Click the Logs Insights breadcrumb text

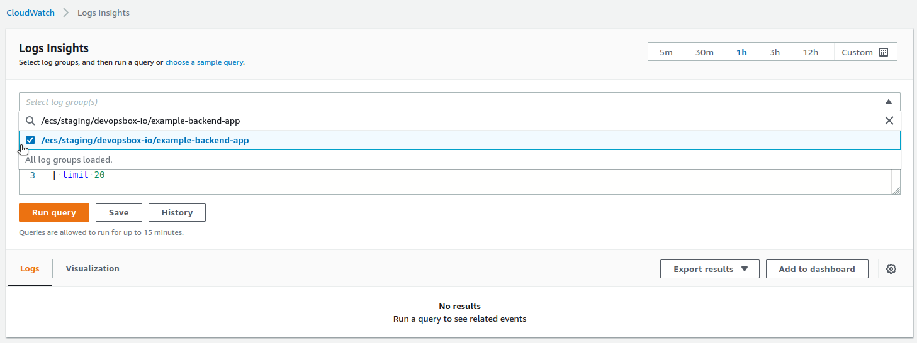pyautogui.click(x=103, y=13)
